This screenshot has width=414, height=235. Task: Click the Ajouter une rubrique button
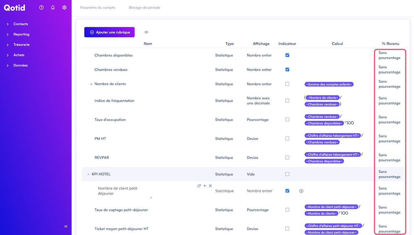pos(109,32)
